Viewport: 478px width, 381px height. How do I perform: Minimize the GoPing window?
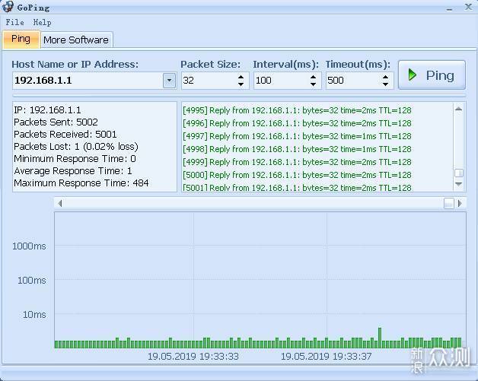pos(449,8)
